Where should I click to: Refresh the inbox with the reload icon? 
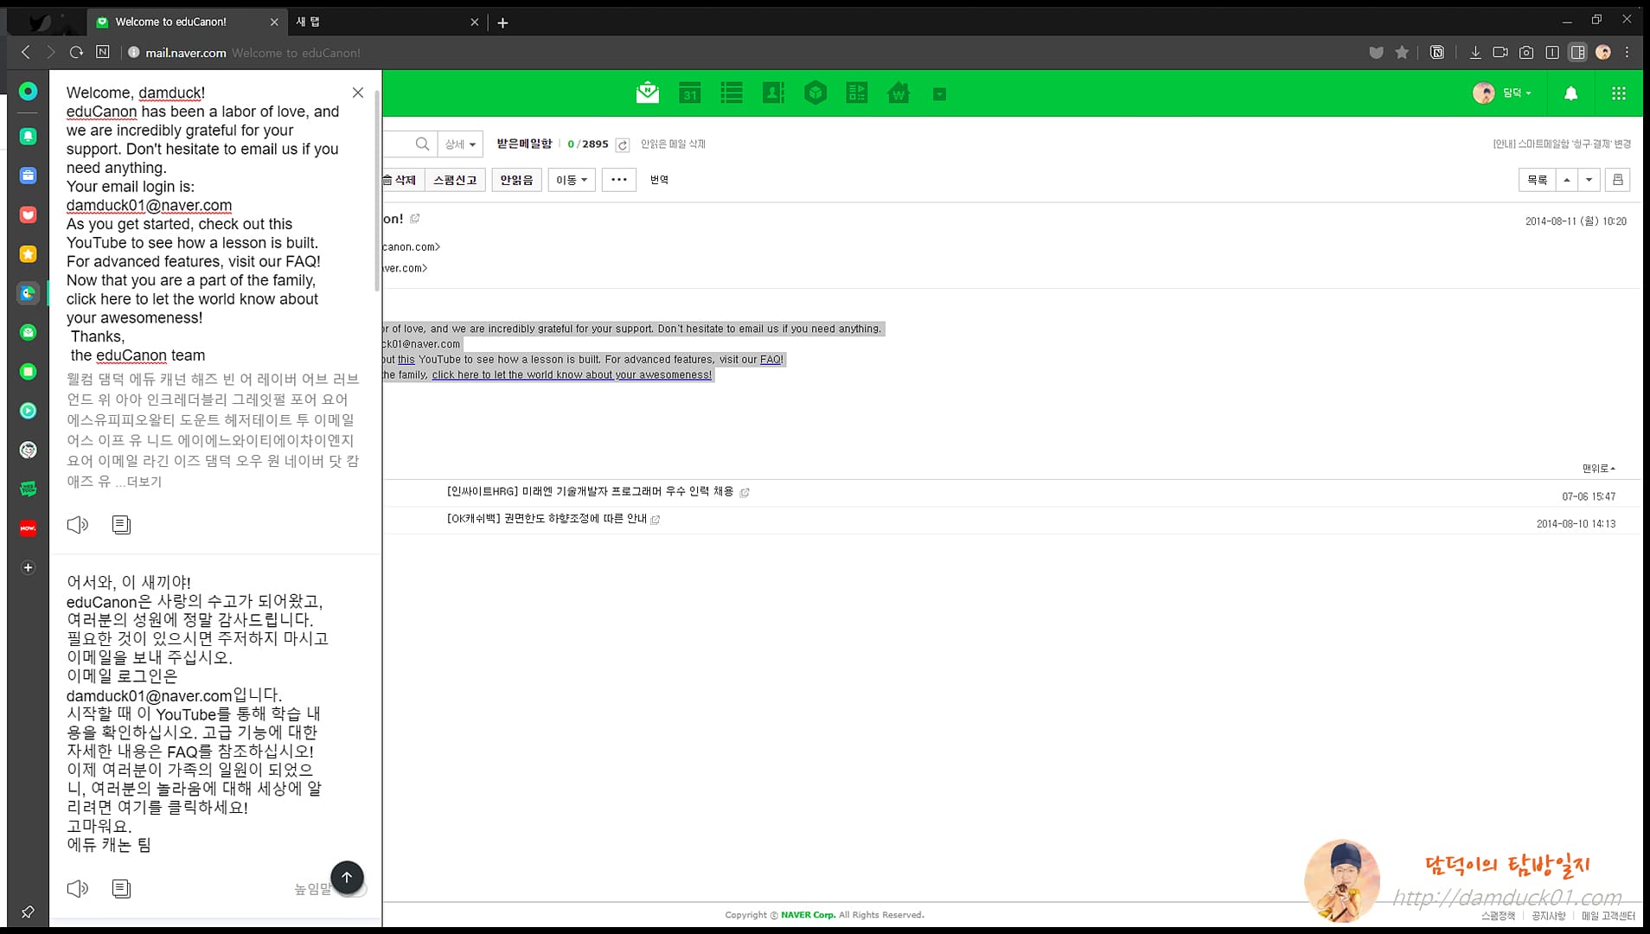[623, 144]
